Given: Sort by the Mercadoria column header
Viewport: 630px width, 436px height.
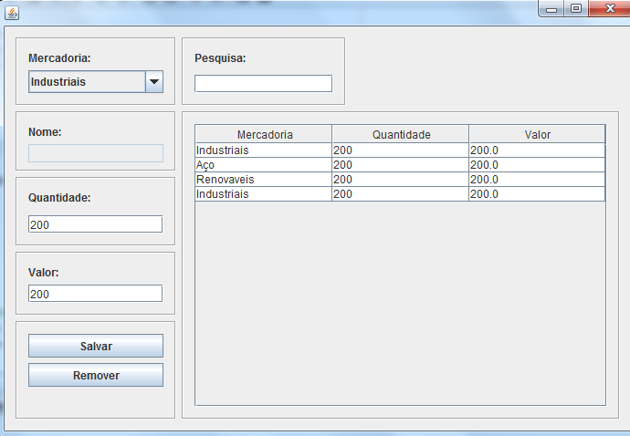Looking at the screenshot, I should 264,134.
